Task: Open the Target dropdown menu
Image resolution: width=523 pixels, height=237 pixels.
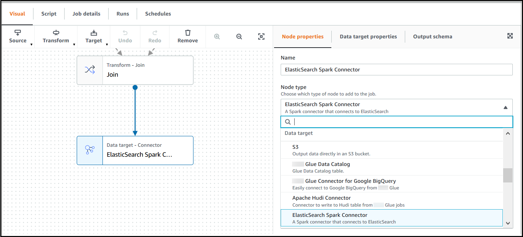Action: (94, 36)
